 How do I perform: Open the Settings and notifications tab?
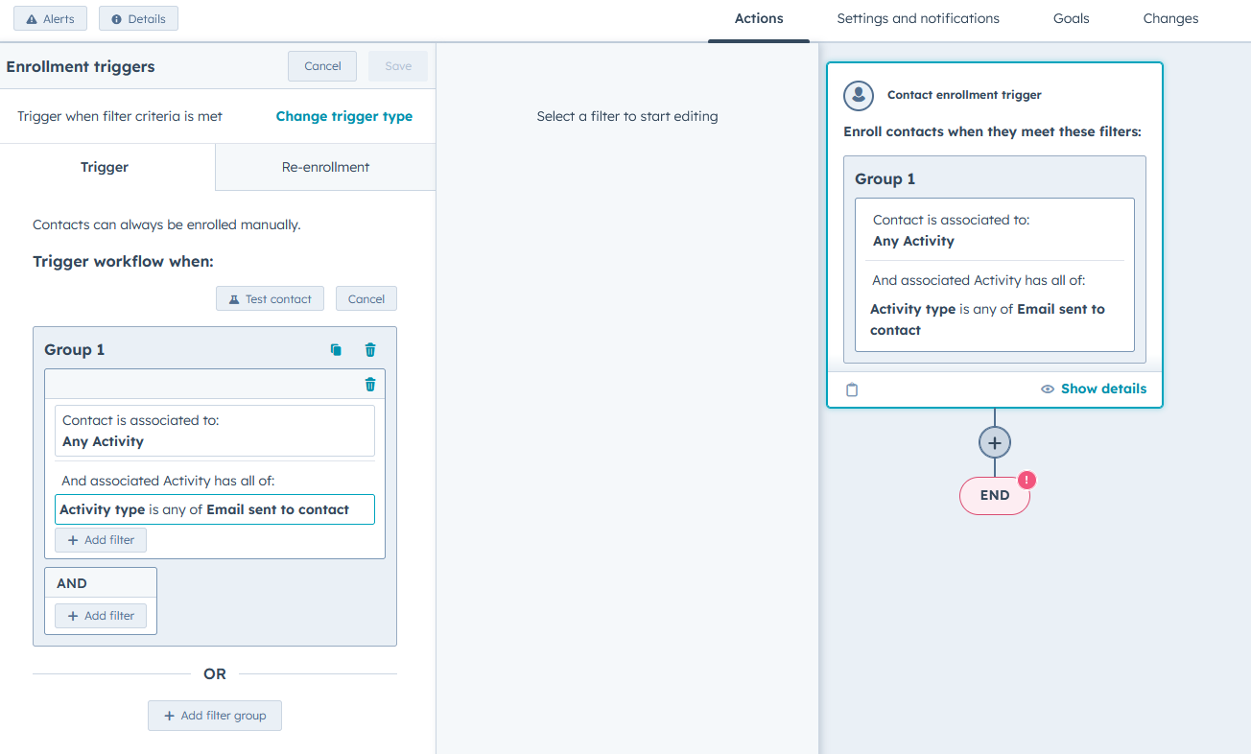(917, 18)
